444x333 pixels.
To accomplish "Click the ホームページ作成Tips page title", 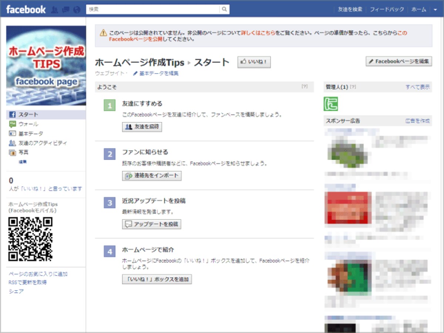I will (139, 62).
